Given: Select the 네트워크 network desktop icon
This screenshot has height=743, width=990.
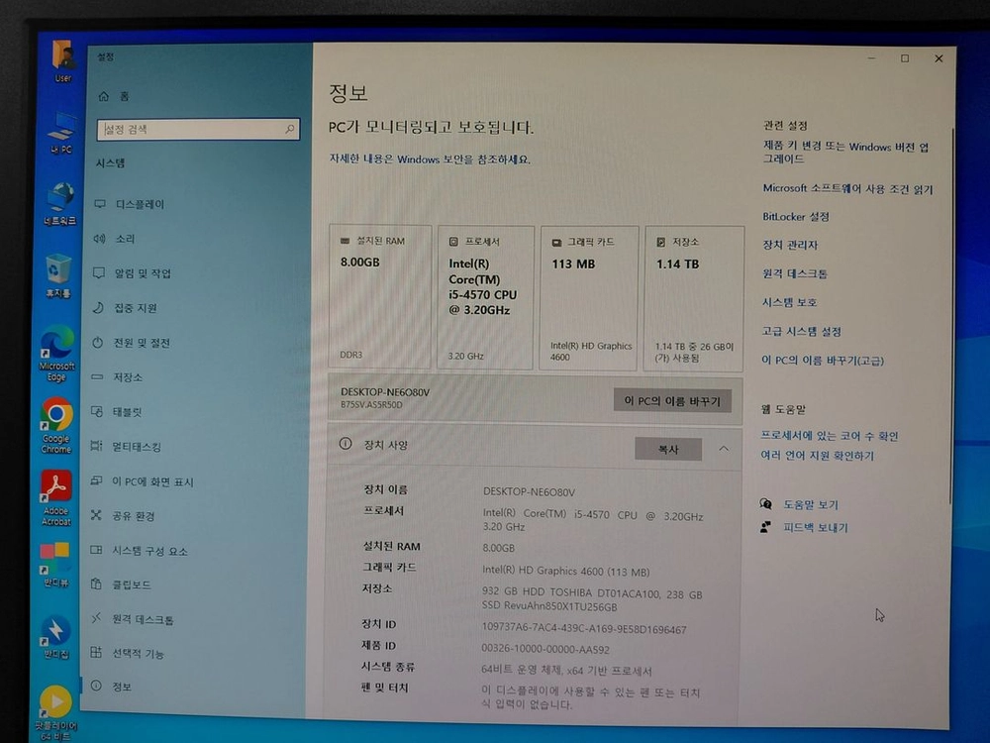Looking at the screenshot, I should click(60, 203).
